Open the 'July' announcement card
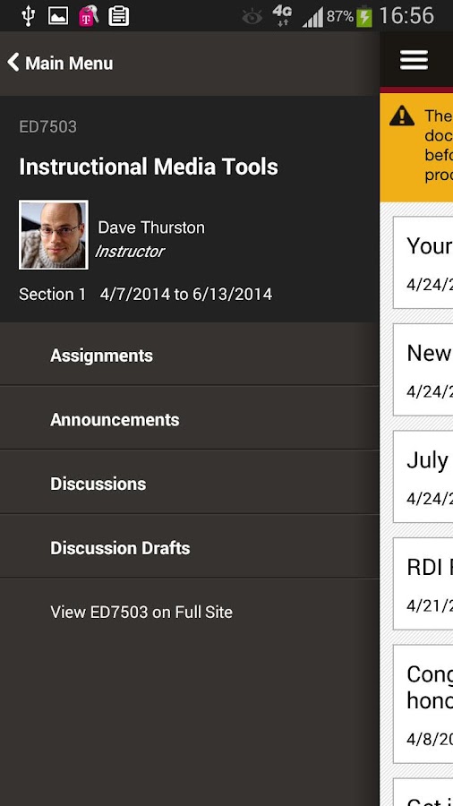The width and height of the screenshot is (453, 806). click(x=423, y=476)
